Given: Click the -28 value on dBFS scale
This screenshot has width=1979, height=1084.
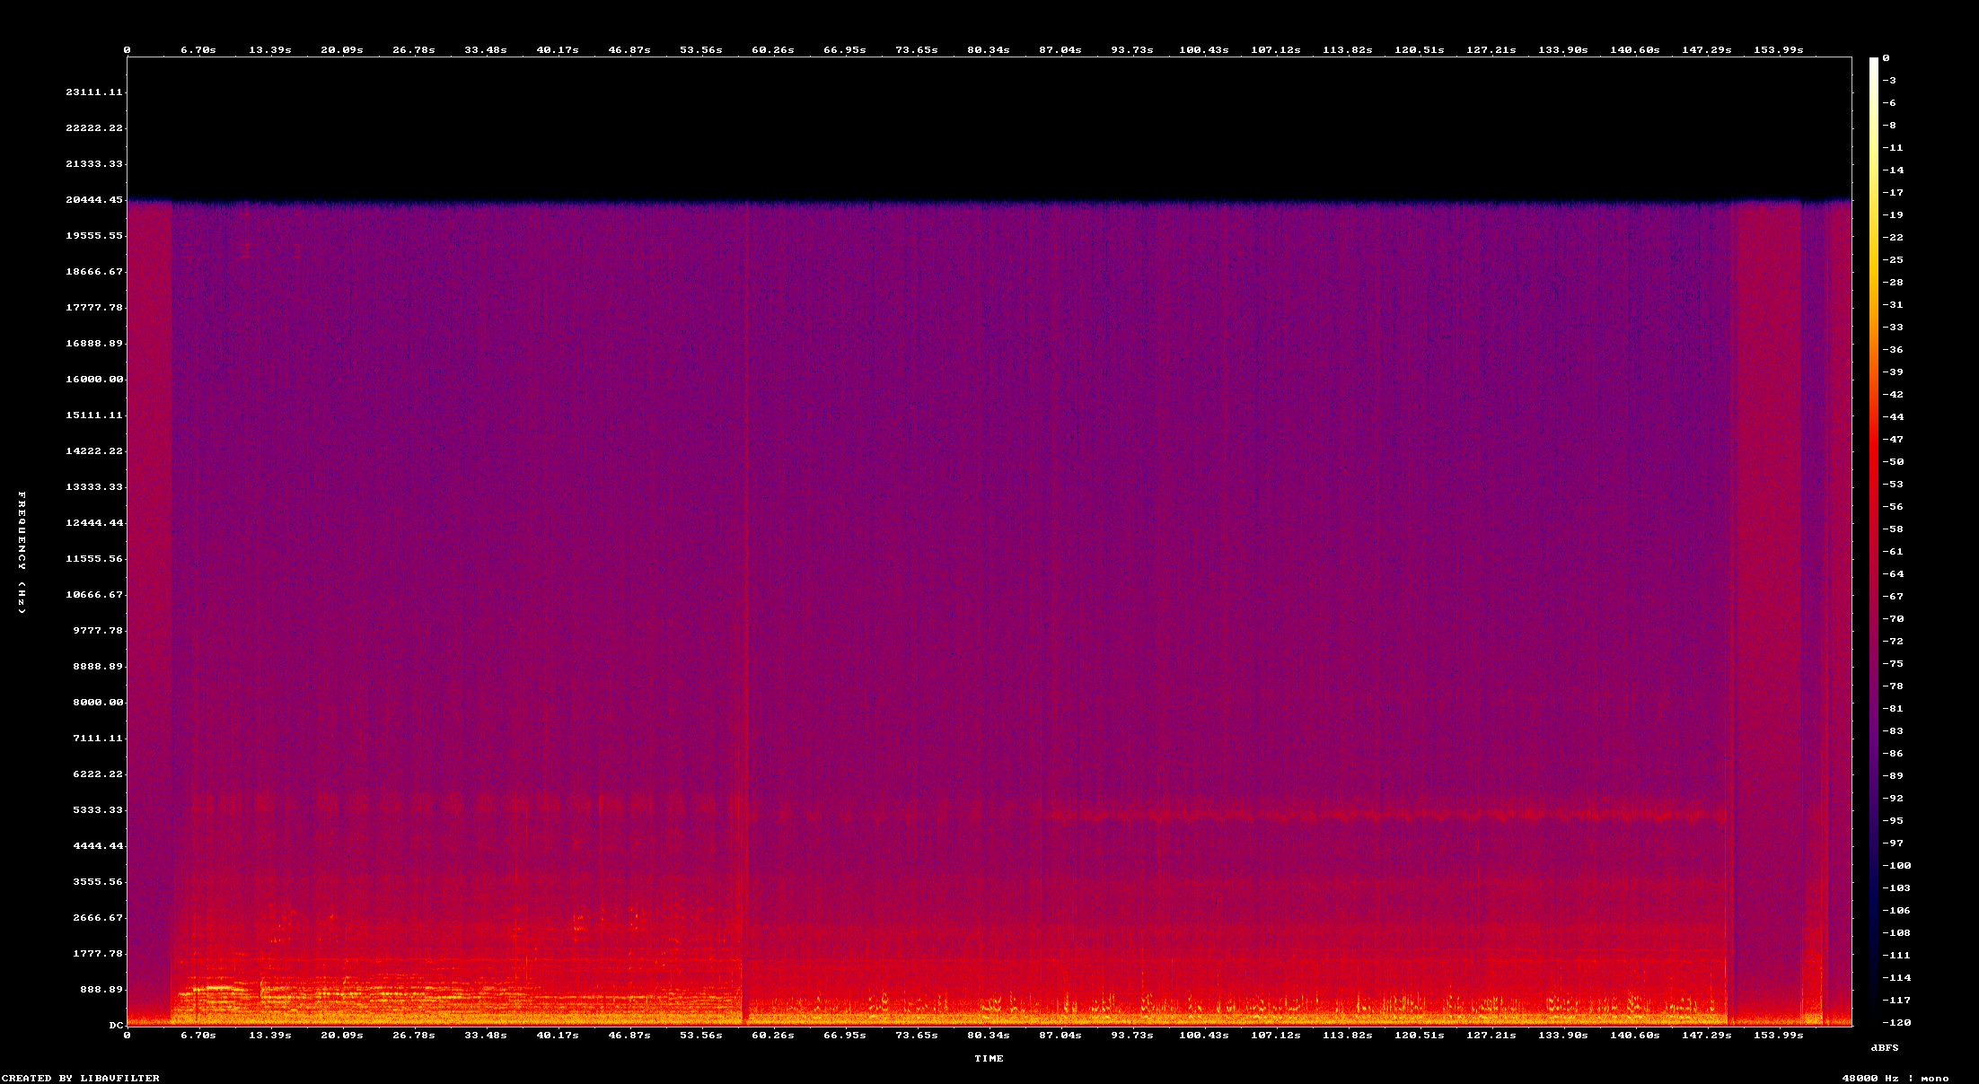Looking at the screenshot, I should click(1893, 283).
